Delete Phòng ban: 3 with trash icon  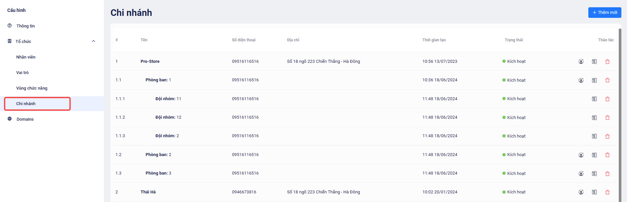tap(607, 174)
